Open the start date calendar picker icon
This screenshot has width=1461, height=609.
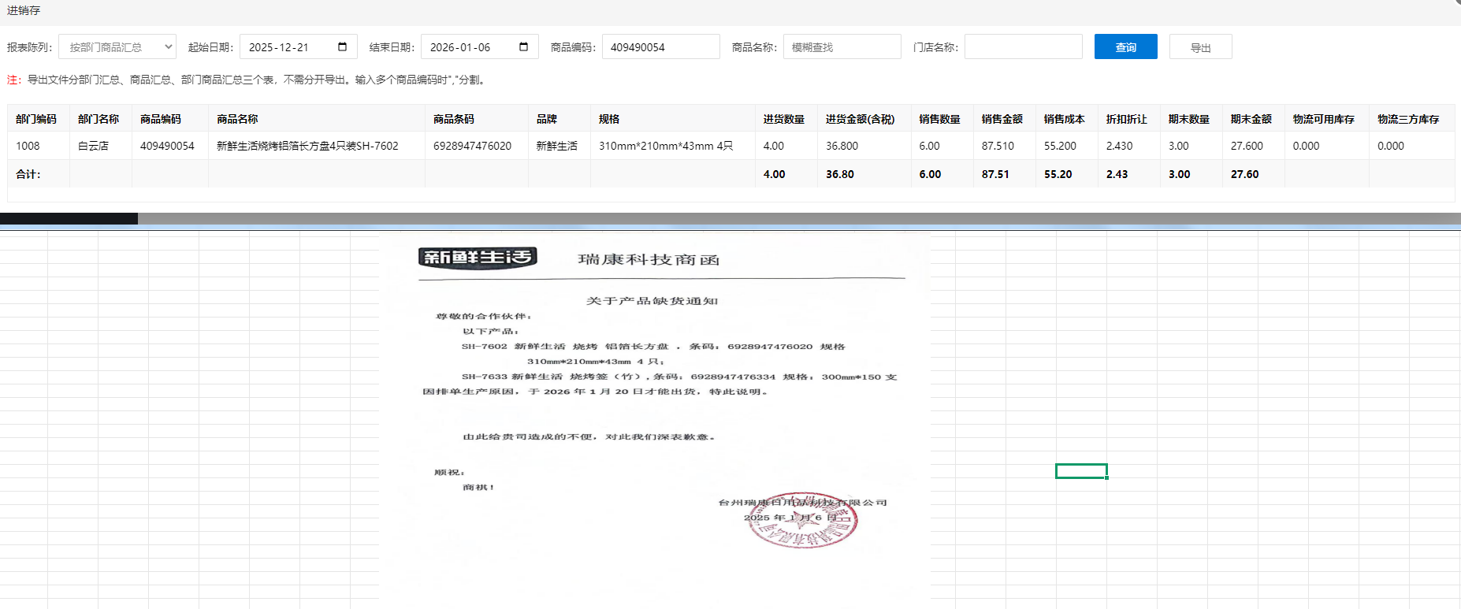(342, 46)
